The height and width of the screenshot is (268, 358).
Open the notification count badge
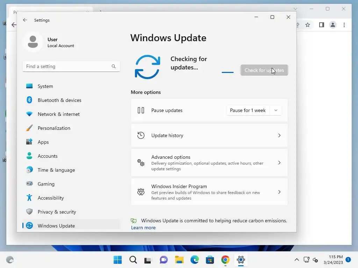pyautogui.click(x=348, y=260)
